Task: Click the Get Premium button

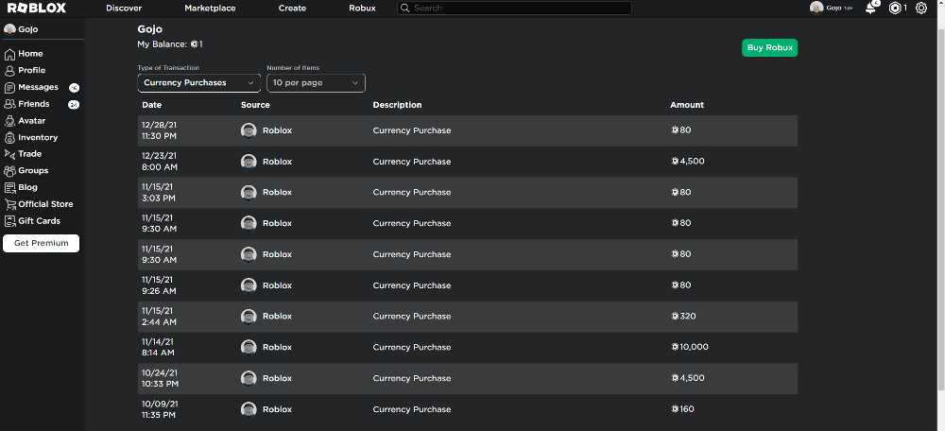Action: coord(41,244)
